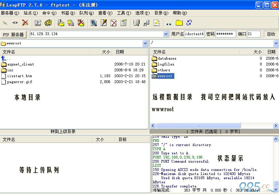Select the local aspnet_client folder
Screen dimensions: 279x194
[20, 64]
